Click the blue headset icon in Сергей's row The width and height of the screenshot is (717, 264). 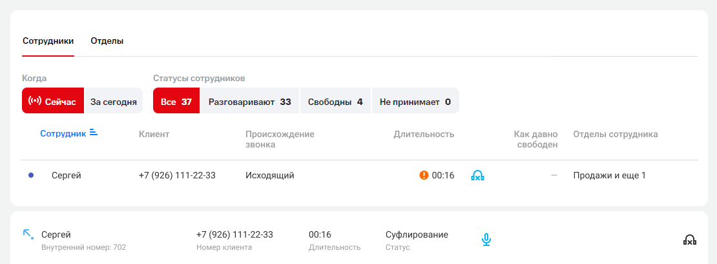[x=477, y=175]
